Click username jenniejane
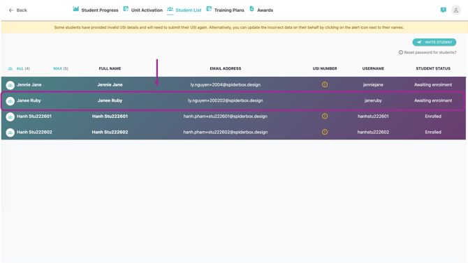Viewport: 468px width, 263px height. point(373,84)
